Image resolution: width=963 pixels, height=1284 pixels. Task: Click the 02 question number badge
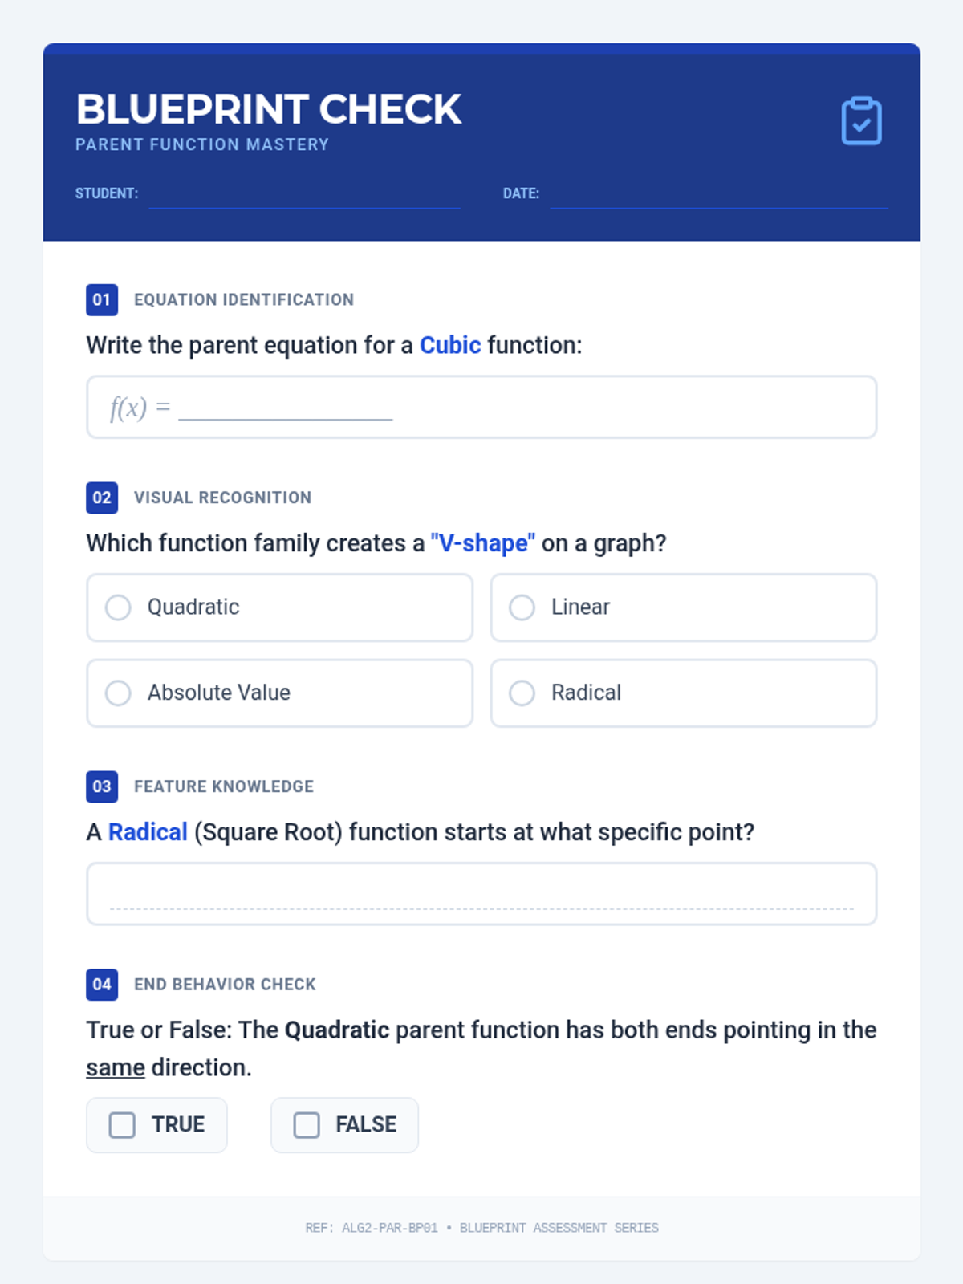[x=102, y=498]
